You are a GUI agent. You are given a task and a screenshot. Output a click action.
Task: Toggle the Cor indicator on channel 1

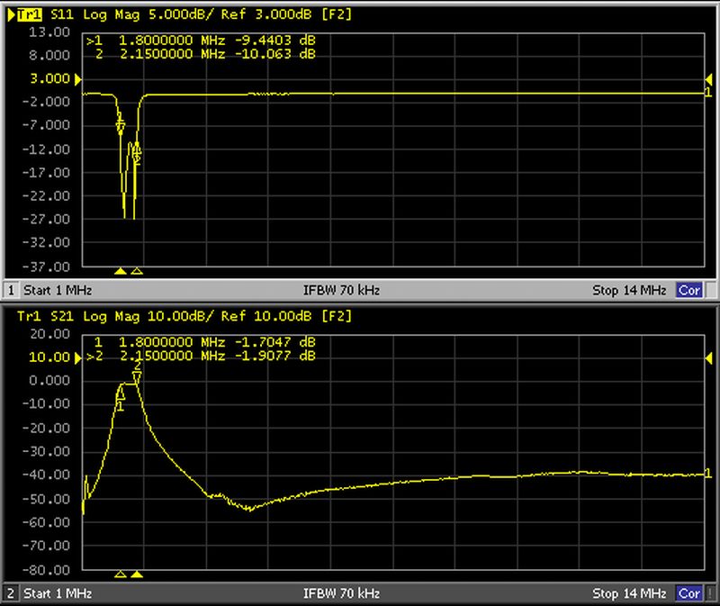[689, 291]
